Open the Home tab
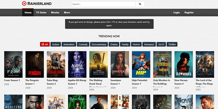This screenshot has height=109, width=218. click(28, 13)
